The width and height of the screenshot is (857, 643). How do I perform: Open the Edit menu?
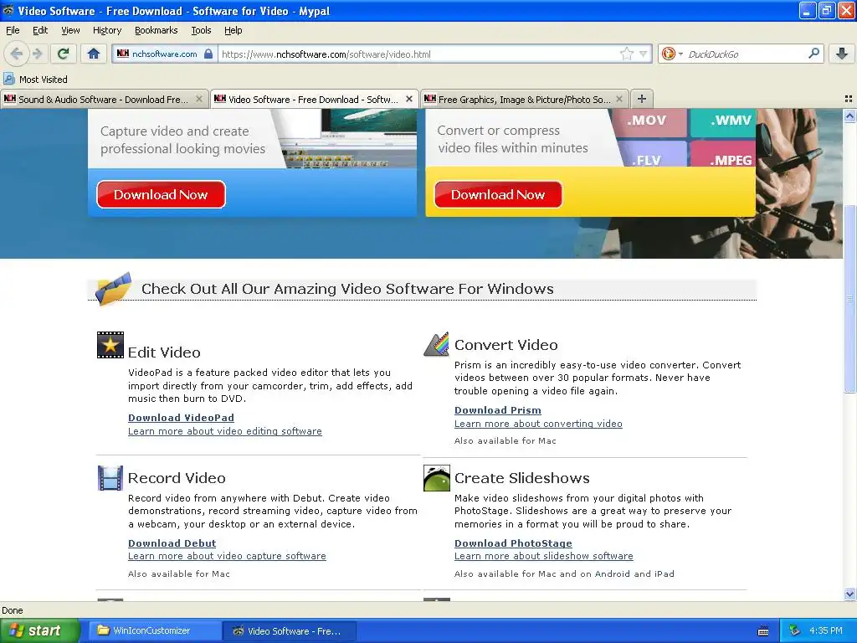[40, 31]
